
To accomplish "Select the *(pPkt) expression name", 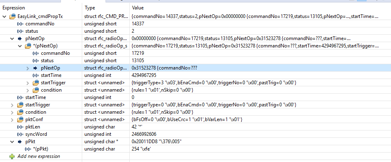I will [40, 149].
